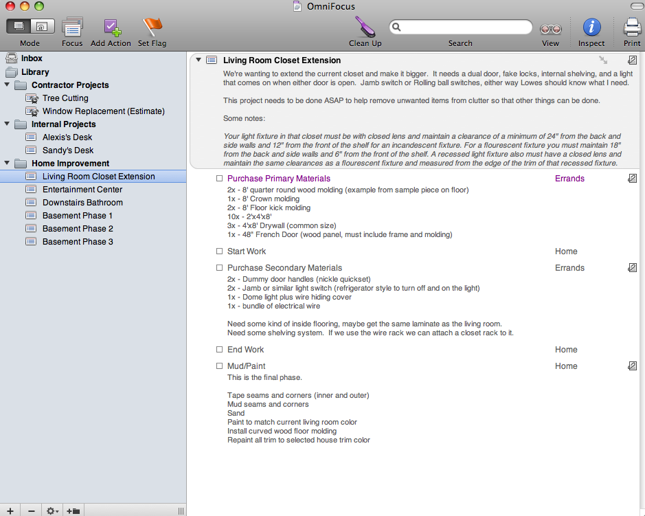Viewport: 645px width, 516px height.
Task: Click Errands context of Purchase Primary Materials
Action: pos(569,179)
